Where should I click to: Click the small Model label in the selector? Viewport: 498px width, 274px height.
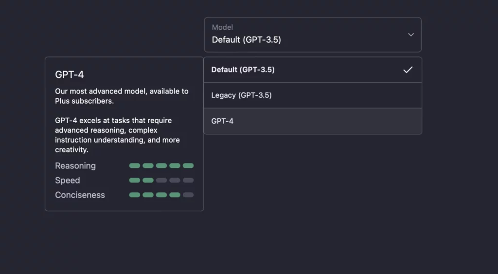(222, 27)
